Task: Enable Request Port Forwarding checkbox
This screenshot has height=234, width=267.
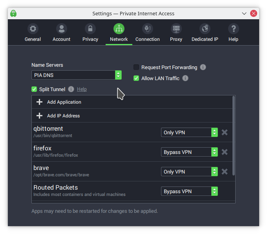Action: [136, 67]
